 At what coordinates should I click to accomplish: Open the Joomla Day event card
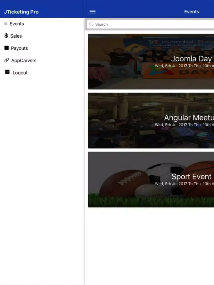point(151,62)
